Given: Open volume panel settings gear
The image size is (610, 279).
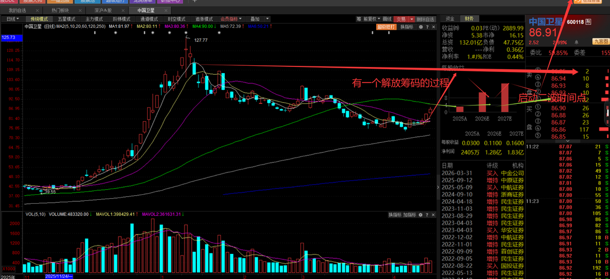Looking at the screenshot, I should [420, 215].
